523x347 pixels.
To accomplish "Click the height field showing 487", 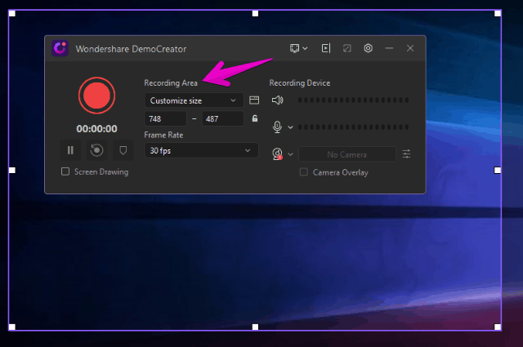I will [223, 118].
